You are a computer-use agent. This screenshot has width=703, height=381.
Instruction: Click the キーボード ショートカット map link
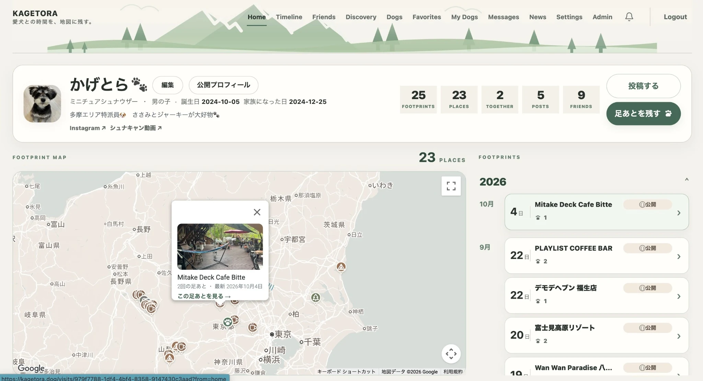[346, 372]
